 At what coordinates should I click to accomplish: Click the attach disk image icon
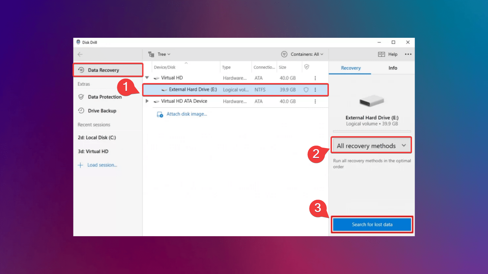pyautogui.click(x=160, y=114)
